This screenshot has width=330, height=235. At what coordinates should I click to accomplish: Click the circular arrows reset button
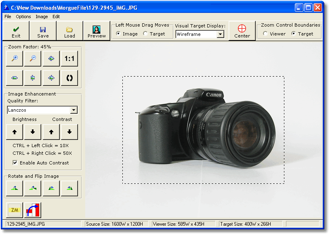(69, 78)
